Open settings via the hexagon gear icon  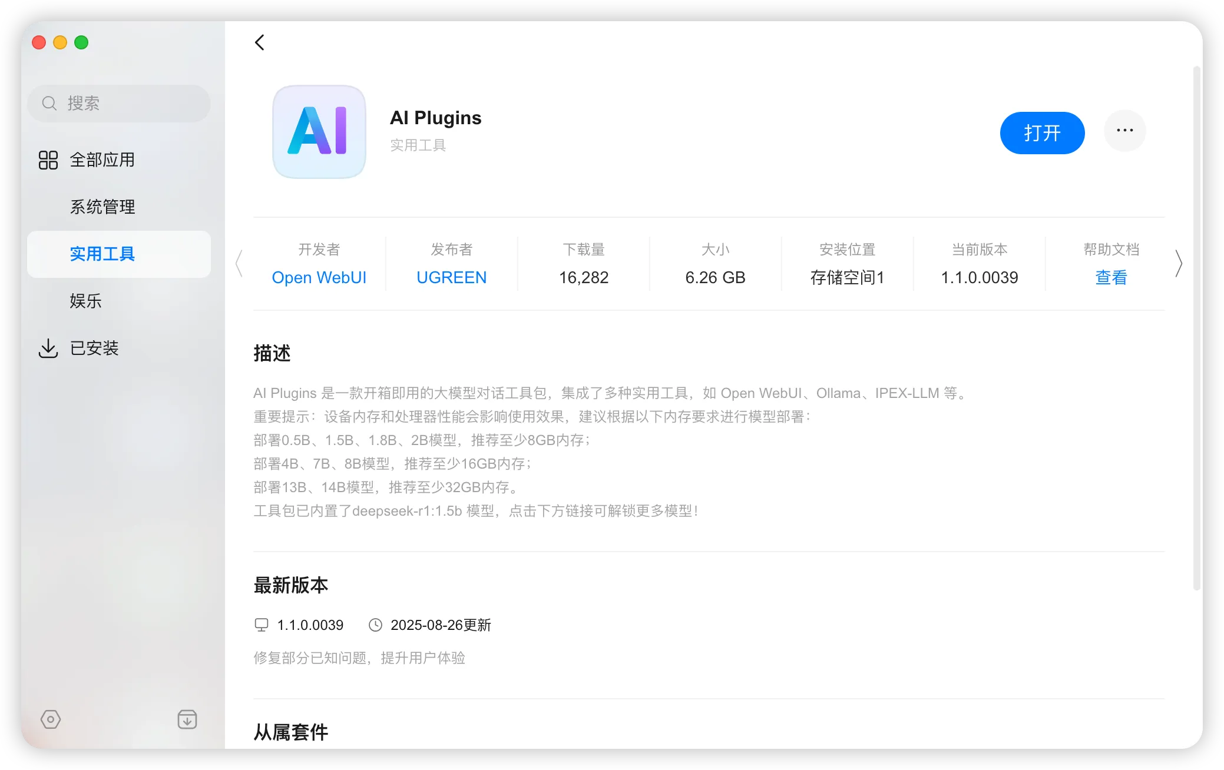pos(51,719)
